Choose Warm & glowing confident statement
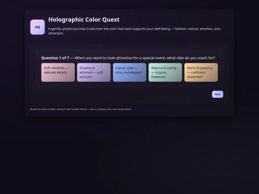This screenshot has width=259, height=194. coord(201,72)
